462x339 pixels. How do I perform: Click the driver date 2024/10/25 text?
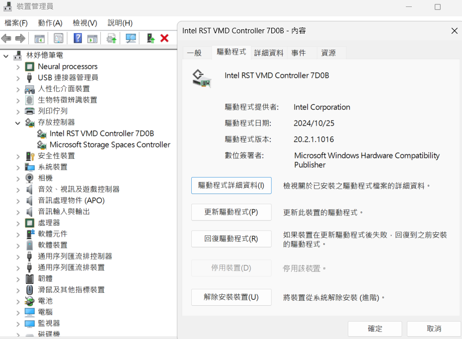[x=314, y=123]
